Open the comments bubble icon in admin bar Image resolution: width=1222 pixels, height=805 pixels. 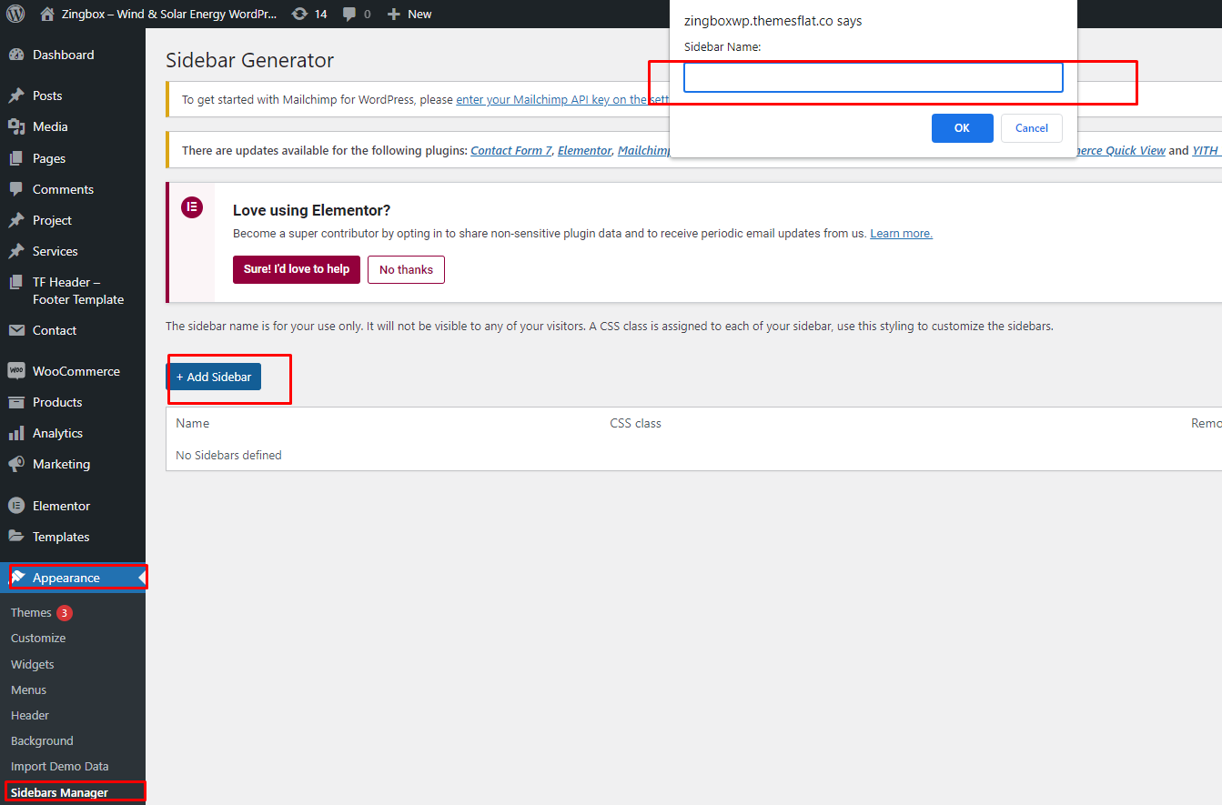pos(349,14)
